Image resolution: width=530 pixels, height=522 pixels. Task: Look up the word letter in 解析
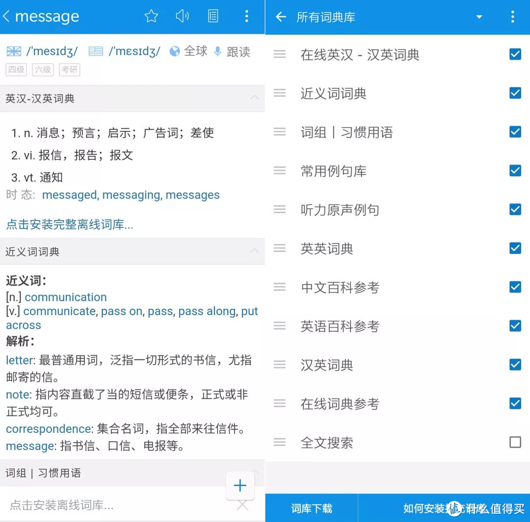(20, 360)
